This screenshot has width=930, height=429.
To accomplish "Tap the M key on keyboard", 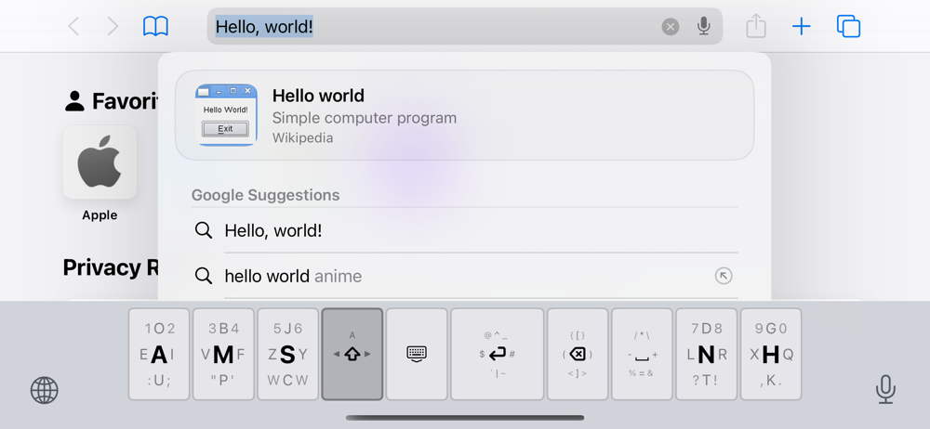I will click(223, 355).
